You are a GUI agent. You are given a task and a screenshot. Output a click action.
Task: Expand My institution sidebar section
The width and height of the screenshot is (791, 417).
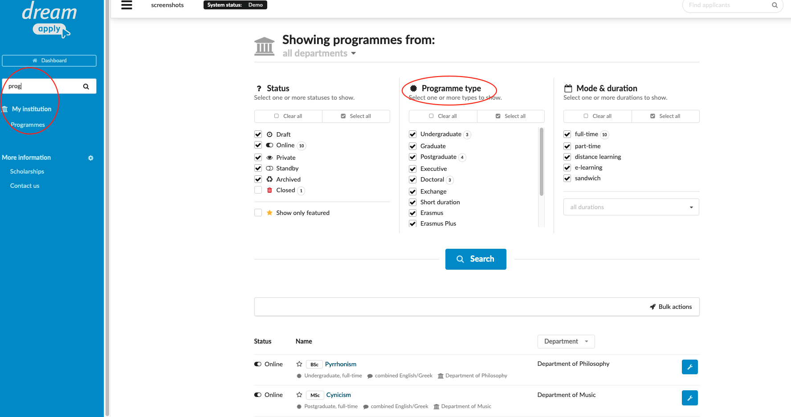point(31,109)
